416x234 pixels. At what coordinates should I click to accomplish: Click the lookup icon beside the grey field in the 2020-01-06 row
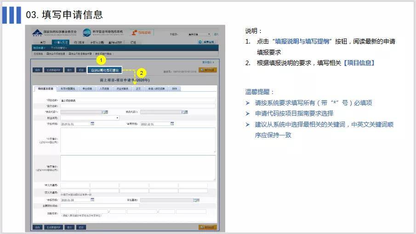[x=196, y=200]
